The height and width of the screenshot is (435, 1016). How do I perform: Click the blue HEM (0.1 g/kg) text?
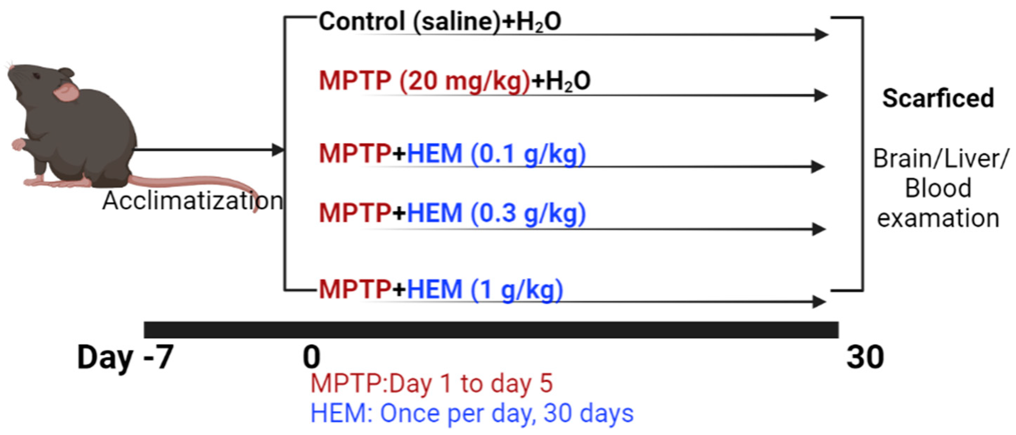tap(496, 153)
